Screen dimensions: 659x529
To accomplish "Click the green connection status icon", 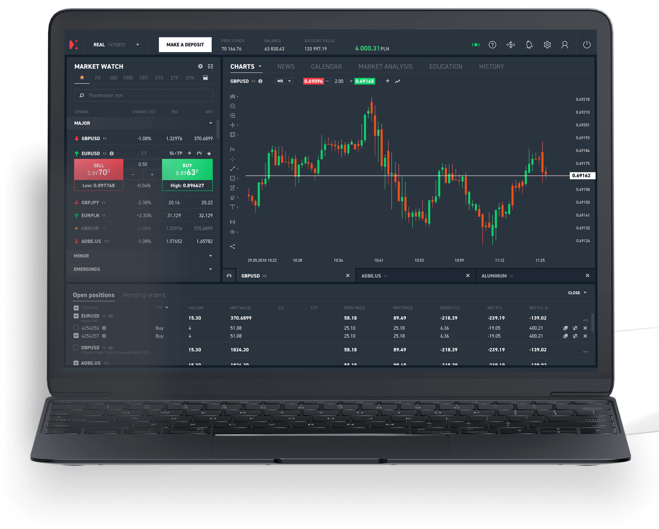I will click(x=475, y=45).
